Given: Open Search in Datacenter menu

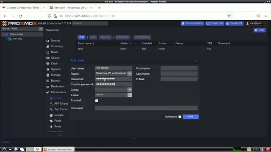Looking at the screenshot, I should coord(55,41).
